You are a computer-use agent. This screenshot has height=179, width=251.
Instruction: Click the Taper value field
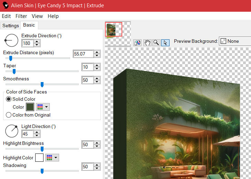87,67
